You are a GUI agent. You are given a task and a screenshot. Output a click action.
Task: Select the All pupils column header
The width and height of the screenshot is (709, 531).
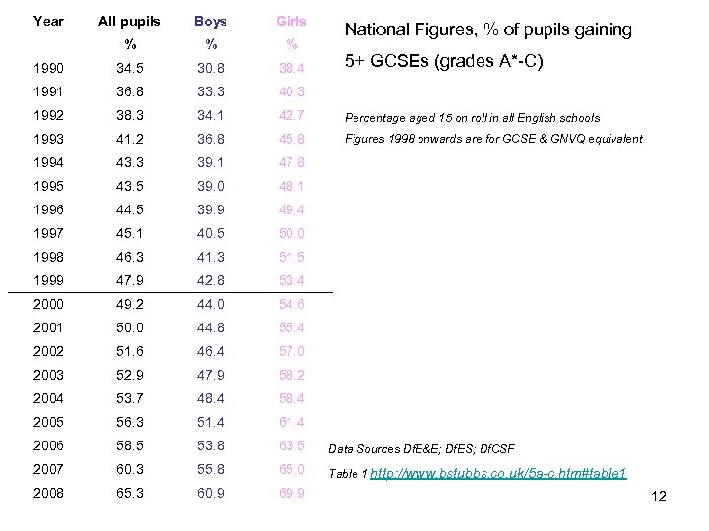(129, 21)
